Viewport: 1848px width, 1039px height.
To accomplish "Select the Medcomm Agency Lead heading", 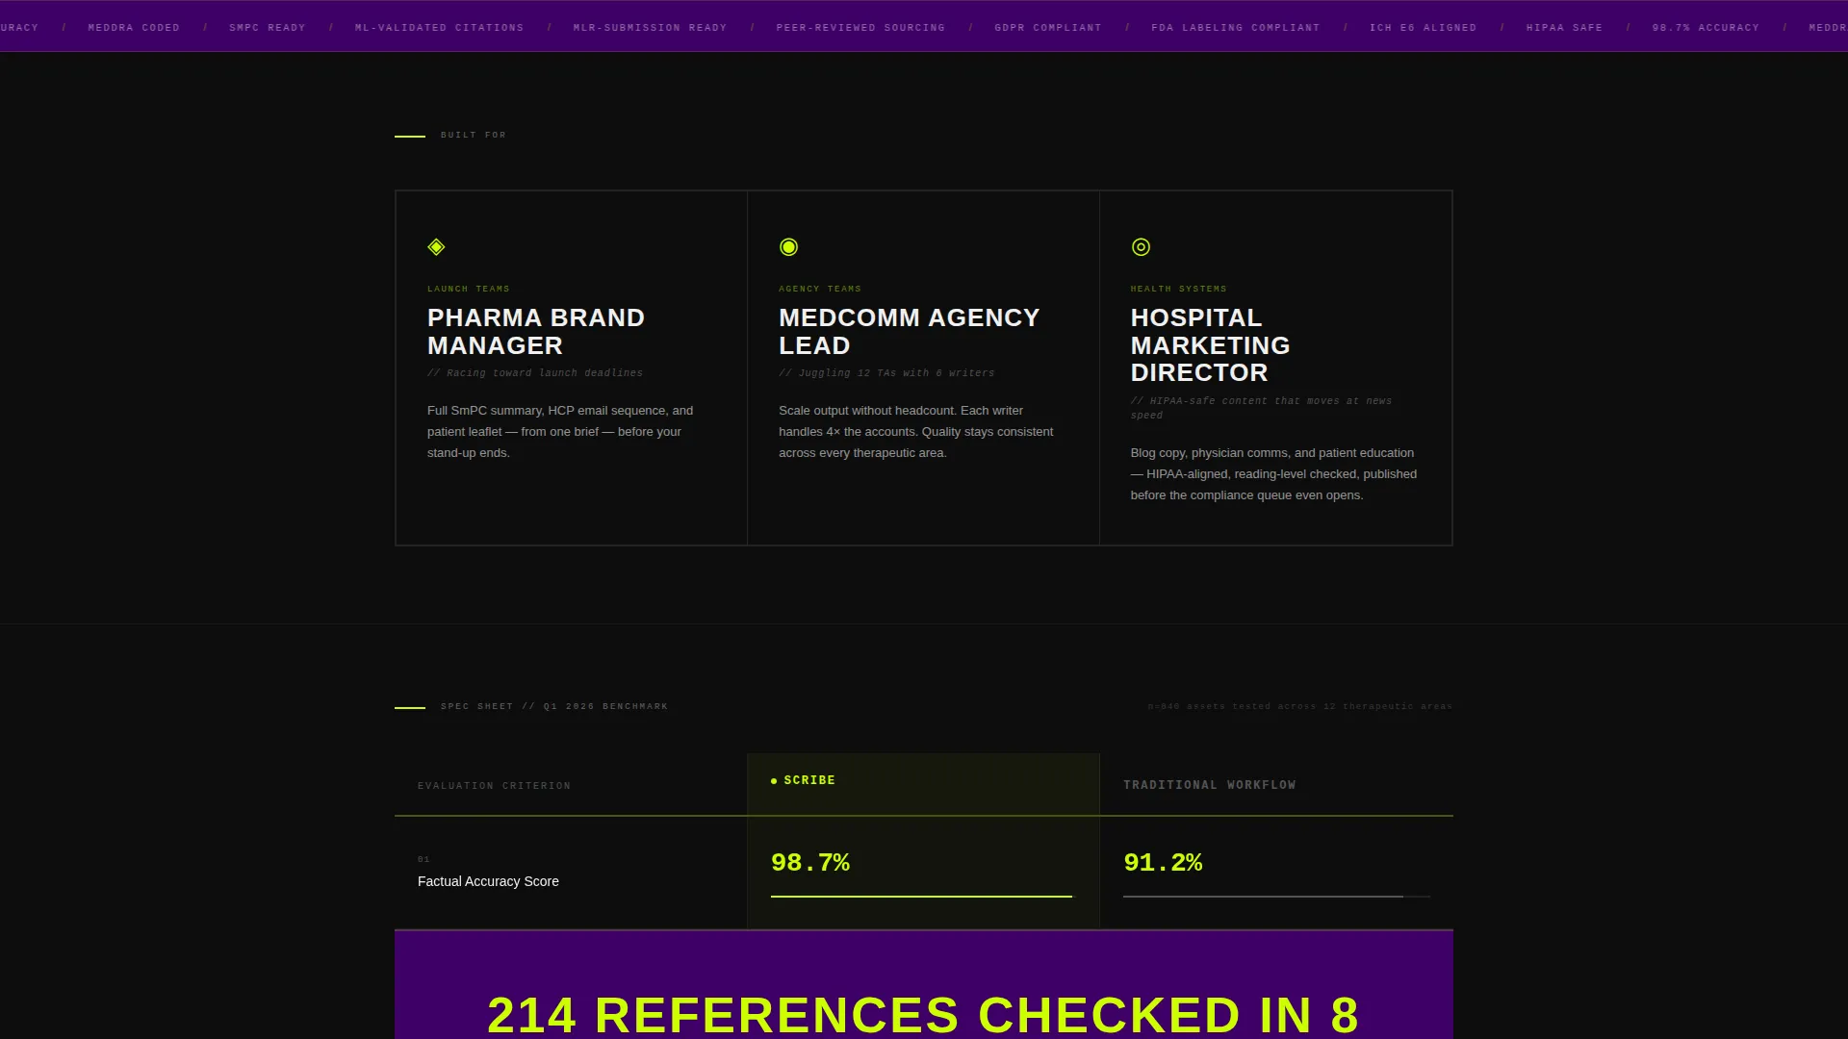I will click(910, 331).
